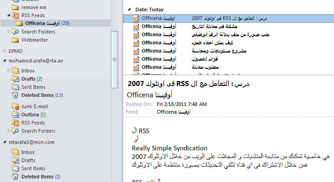Open Deleted Items (2) recycle icon
Screen dimensions: 334x182
15,177
